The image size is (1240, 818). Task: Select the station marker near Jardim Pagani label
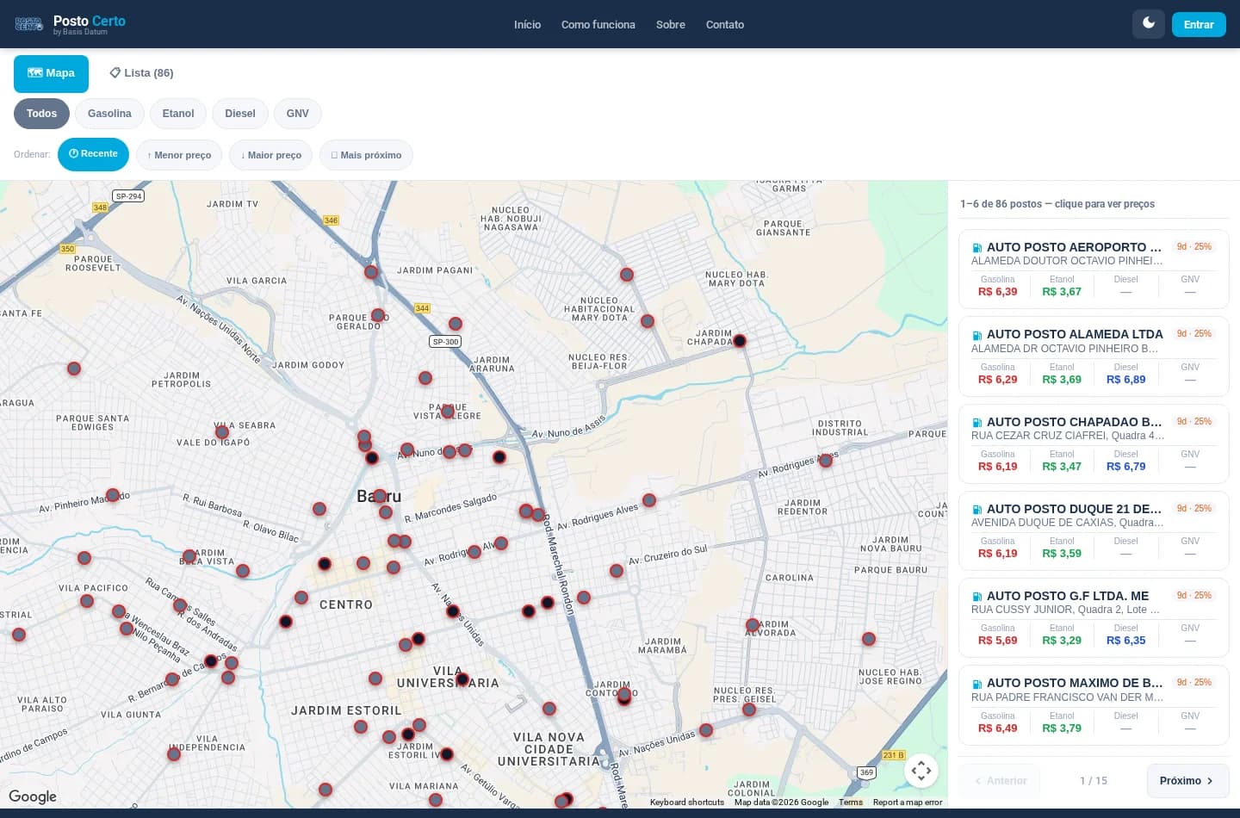click(371, 272)
